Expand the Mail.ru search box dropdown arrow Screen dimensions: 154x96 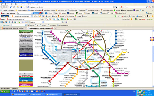pyautogui.click(x=31, y=16)
